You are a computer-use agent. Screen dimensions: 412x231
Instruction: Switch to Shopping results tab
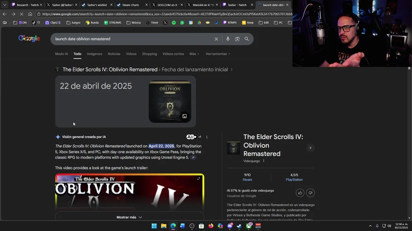[149, 54]
